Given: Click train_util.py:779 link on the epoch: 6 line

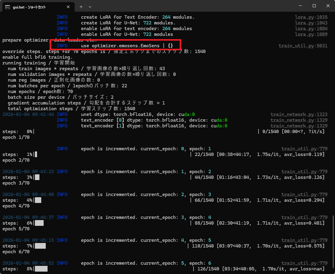Looking at the screenshot, I should [304, 263].
